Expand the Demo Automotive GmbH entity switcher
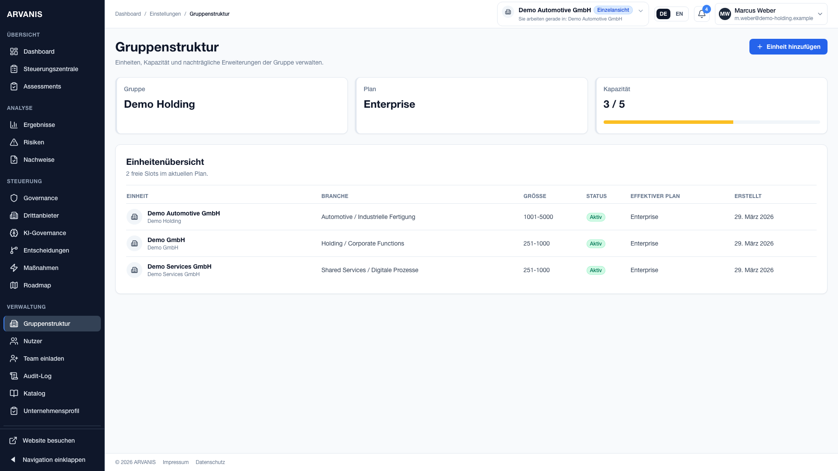Screen dimensions: 838x471 coord(640,11)
